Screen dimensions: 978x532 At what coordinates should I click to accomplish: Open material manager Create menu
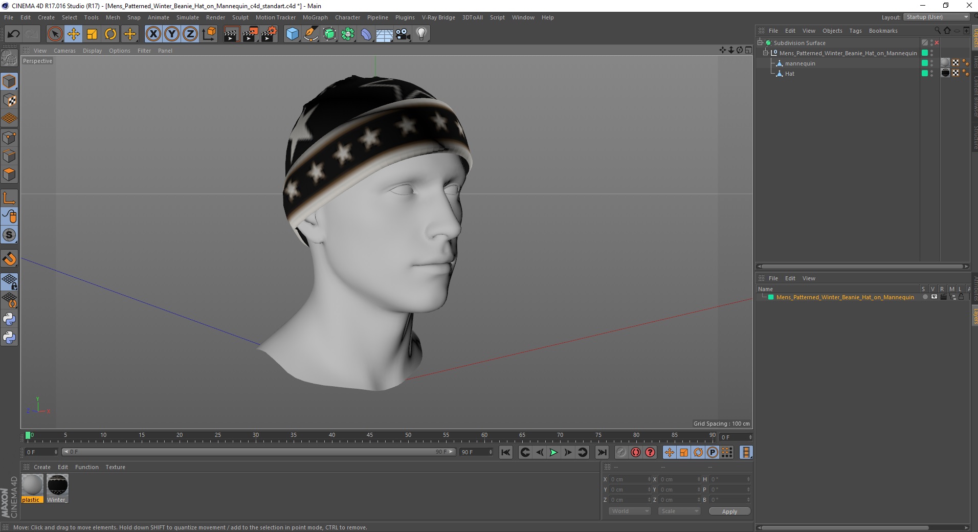pos(42,467)
